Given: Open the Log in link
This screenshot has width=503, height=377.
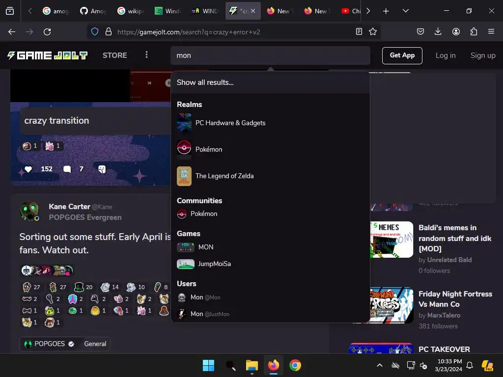Looking at the screenshot, I should 445,55.
